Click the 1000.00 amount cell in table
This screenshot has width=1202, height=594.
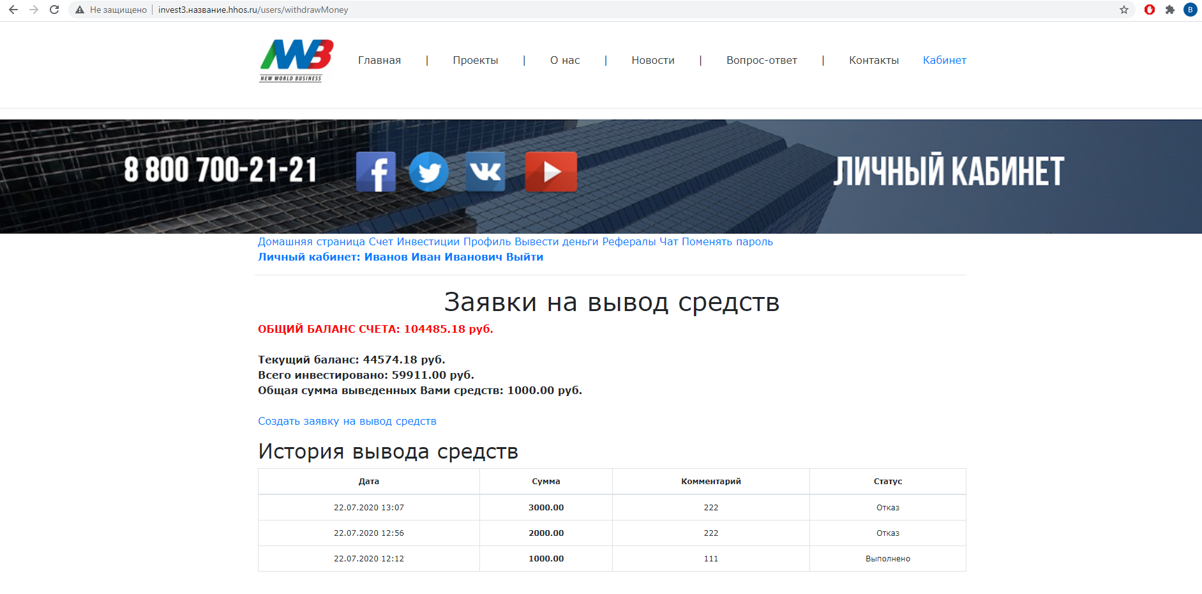[546, 559]
